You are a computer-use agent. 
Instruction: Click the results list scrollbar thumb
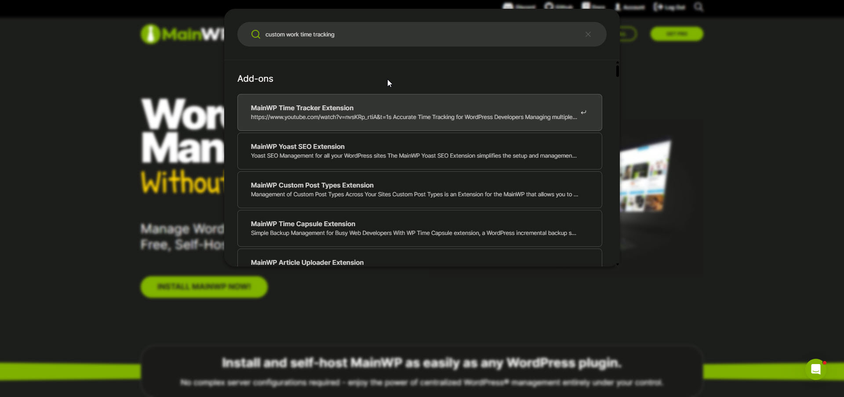pyautogui.click(x=618, y=71)
